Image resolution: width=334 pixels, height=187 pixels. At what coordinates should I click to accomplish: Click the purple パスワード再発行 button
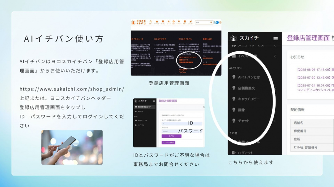[x=168, y=143]
